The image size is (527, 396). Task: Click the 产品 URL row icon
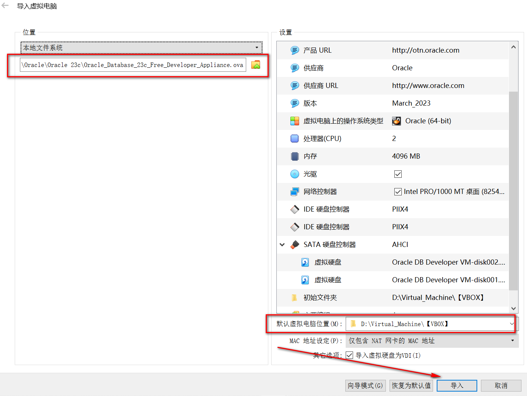coord(295,50)
